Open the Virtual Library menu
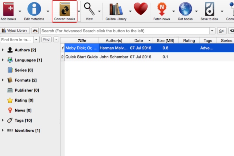 pyautogui.click(x=15, y=31)
